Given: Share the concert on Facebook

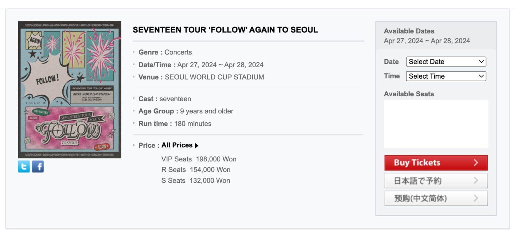Looking at the screenshot, I should 38,166.
